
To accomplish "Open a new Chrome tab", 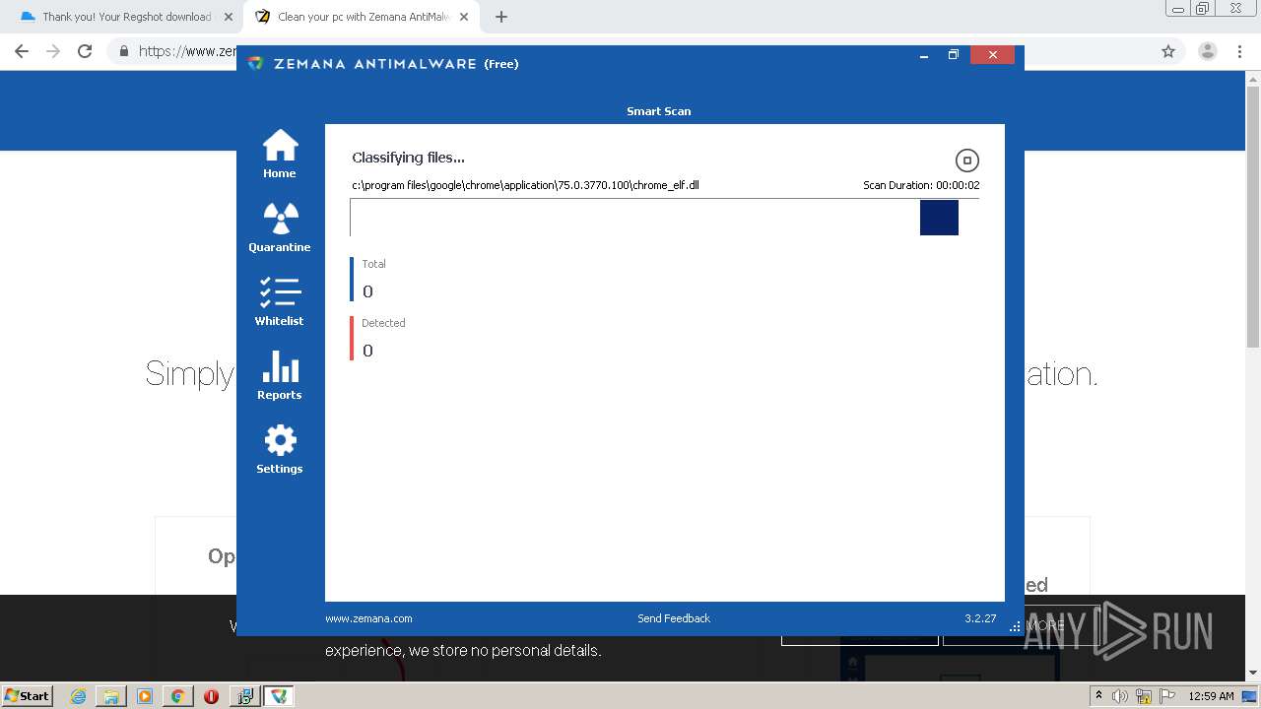I will tap(501, 17).
